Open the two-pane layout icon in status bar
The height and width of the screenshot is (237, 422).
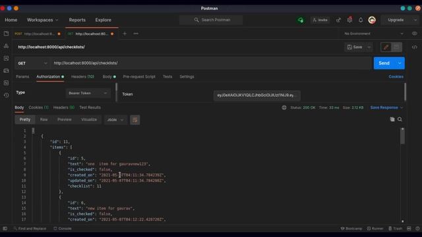(409, 228)
